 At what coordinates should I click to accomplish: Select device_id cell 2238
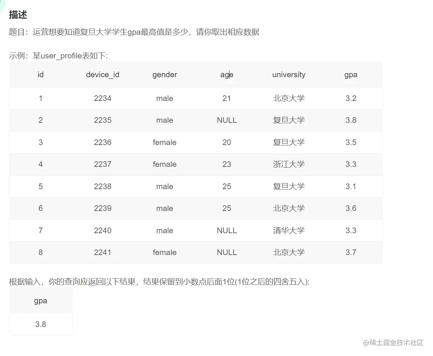(103, 186)
